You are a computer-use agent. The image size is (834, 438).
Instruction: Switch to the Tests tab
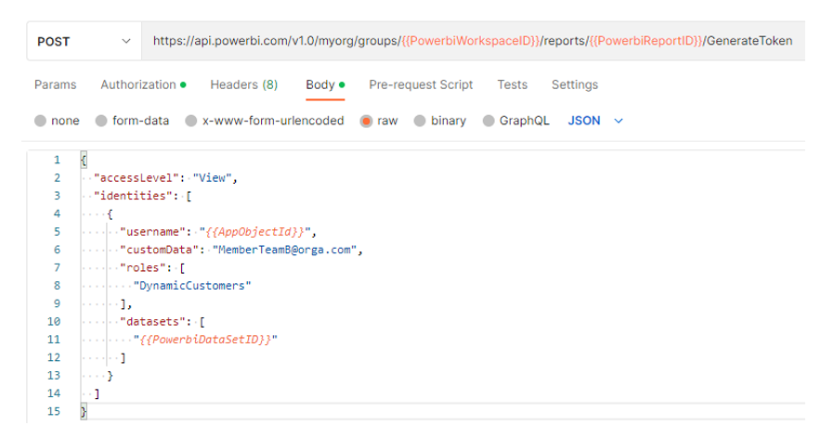click(x=513, y=85)
